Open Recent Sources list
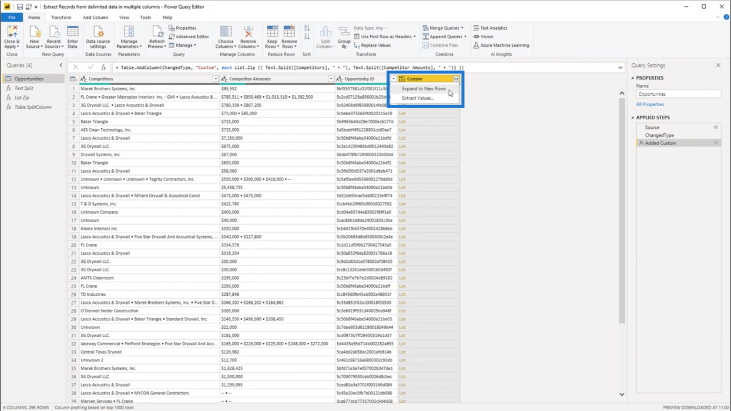Screen dimensions: 731x411 click(x=54, y=37)
